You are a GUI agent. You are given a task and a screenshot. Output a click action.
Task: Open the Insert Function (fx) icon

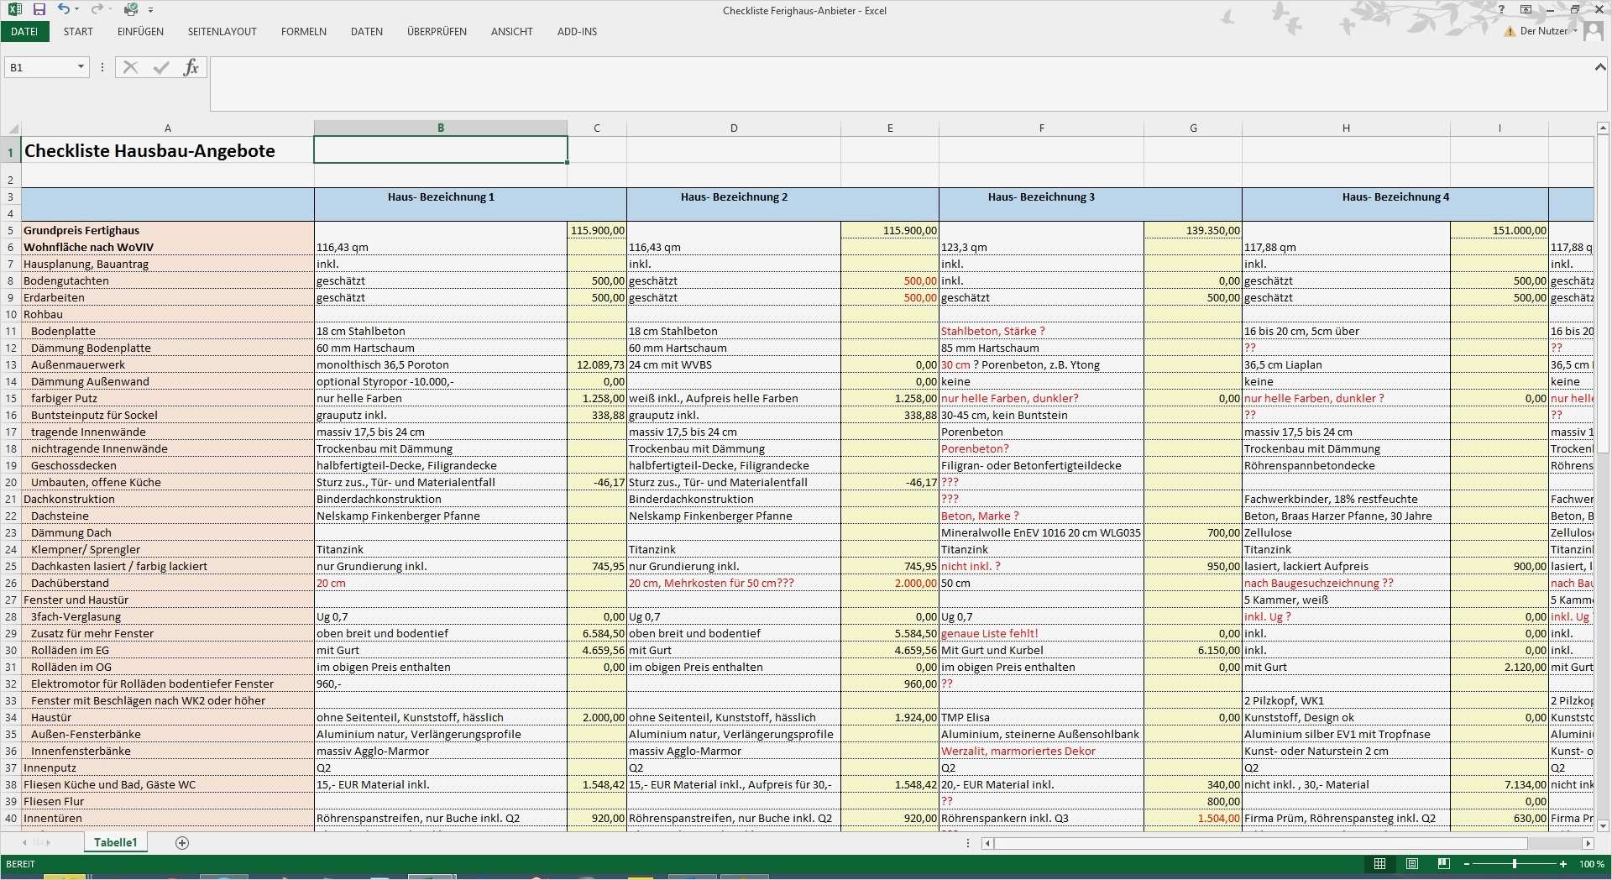[x=191, y=68]
